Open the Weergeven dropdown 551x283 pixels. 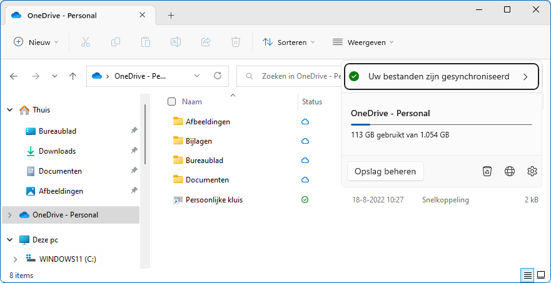363,42
